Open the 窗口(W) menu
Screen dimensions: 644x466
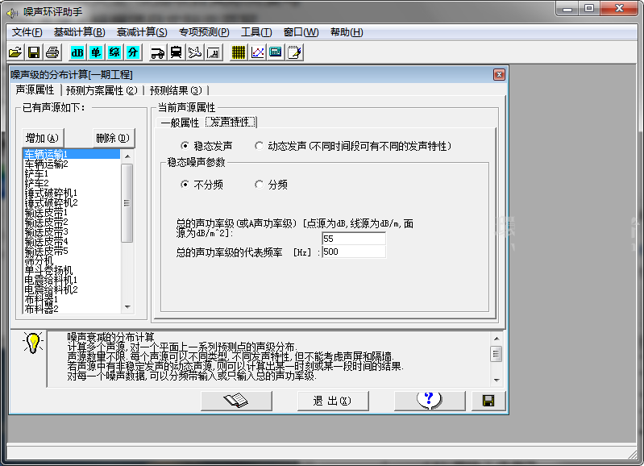[x=301, y=32]
